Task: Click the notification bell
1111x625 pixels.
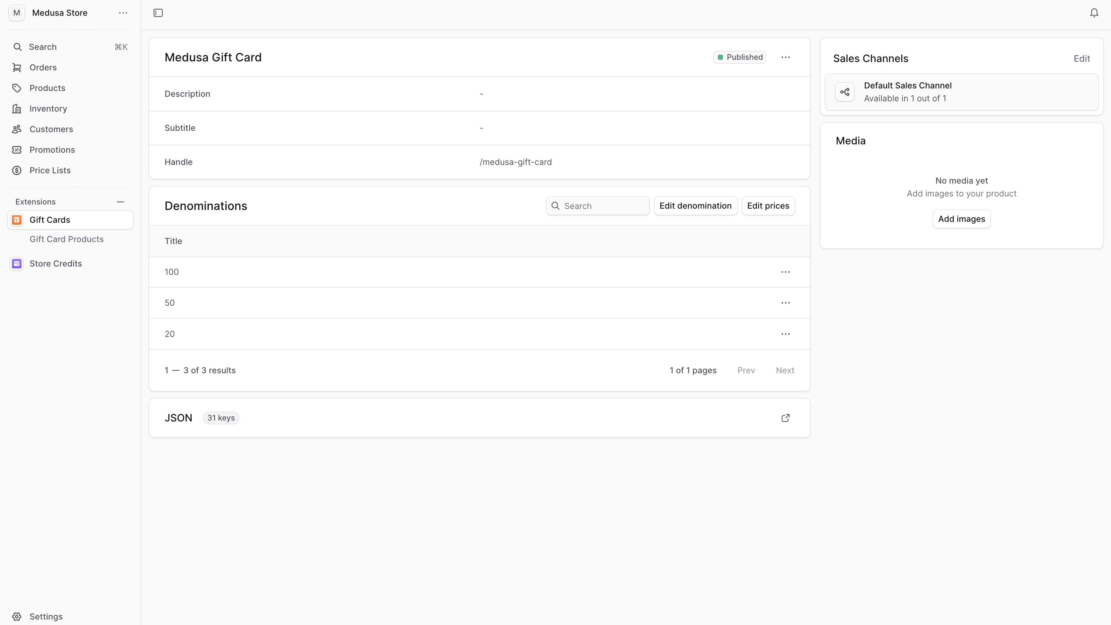Action: pyautogui.click(x=1094, y=13)
